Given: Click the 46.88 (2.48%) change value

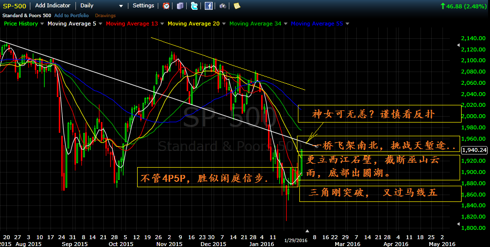Looking at the screenshot, I should coord(467,6).
